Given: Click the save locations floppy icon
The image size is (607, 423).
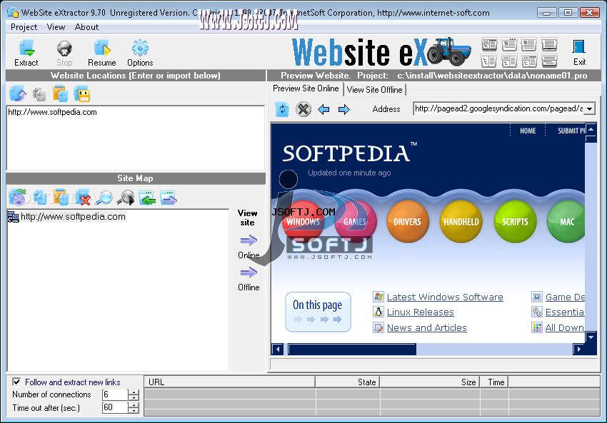Looking at the screenshot, I should (x=82, y=94).
